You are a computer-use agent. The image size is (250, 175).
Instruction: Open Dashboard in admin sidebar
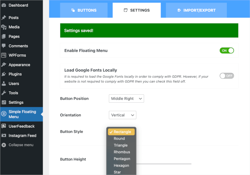tap(21, 5)
